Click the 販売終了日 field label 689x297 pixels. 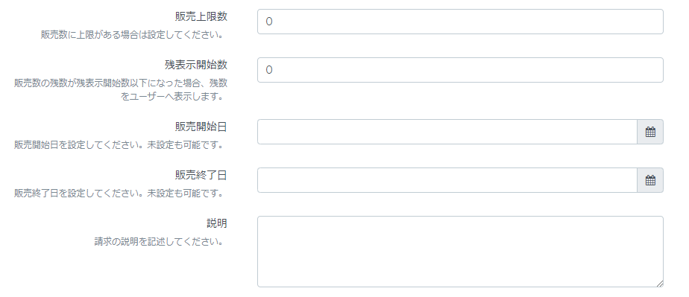coord(201,175)
